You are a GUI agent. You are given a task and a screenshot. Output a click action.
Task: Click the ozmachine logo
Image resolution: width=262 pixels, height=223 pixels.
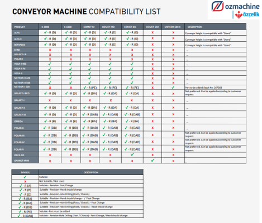[x=235, y=6]
